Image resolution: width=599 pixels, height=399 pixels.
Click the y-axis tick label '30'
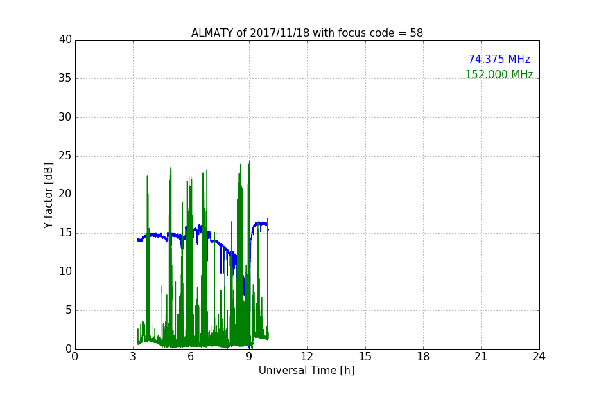65,117
